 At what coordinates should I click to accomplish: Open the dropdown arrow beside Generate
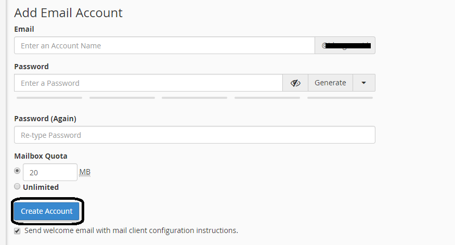point(364,83)
